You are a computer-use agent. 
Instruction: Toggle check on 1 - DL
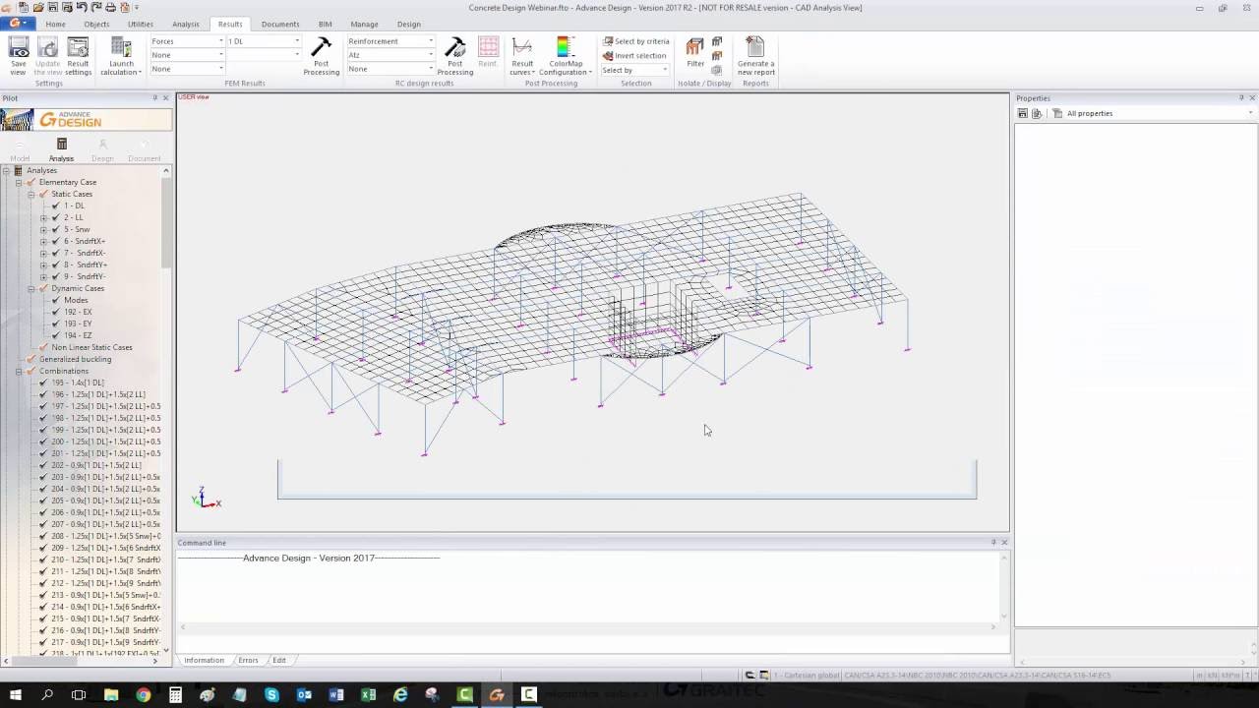(56, 206)
